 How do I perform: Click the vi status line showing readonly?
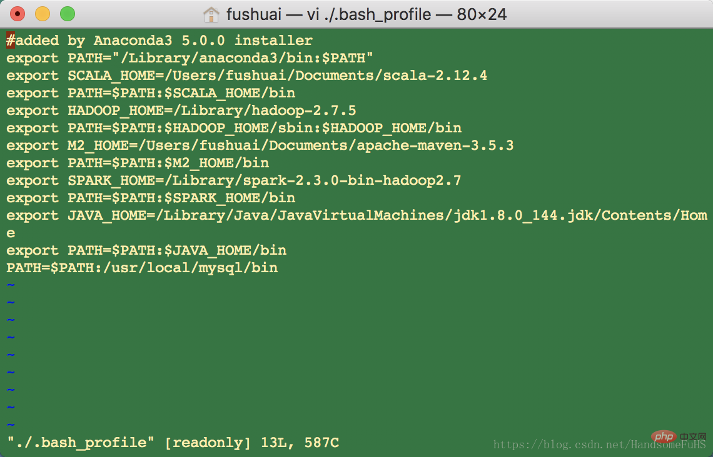coord(173,443)
